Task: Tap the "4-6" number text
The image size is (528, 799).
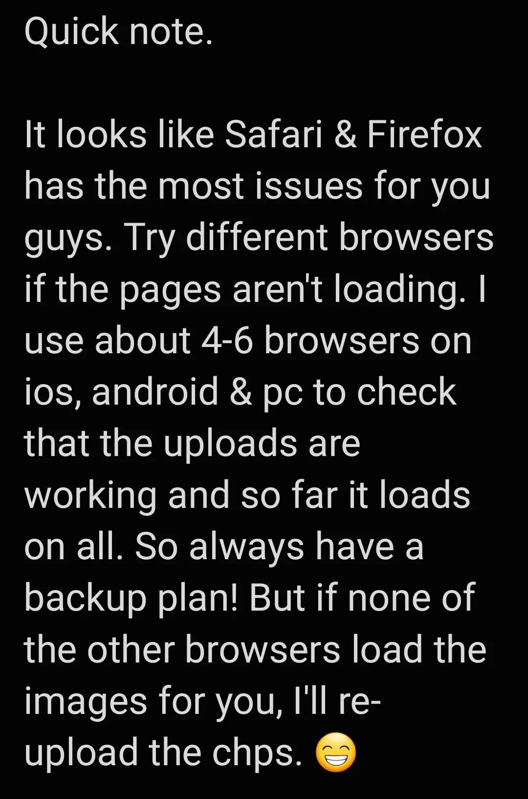Action: (227, 341)
